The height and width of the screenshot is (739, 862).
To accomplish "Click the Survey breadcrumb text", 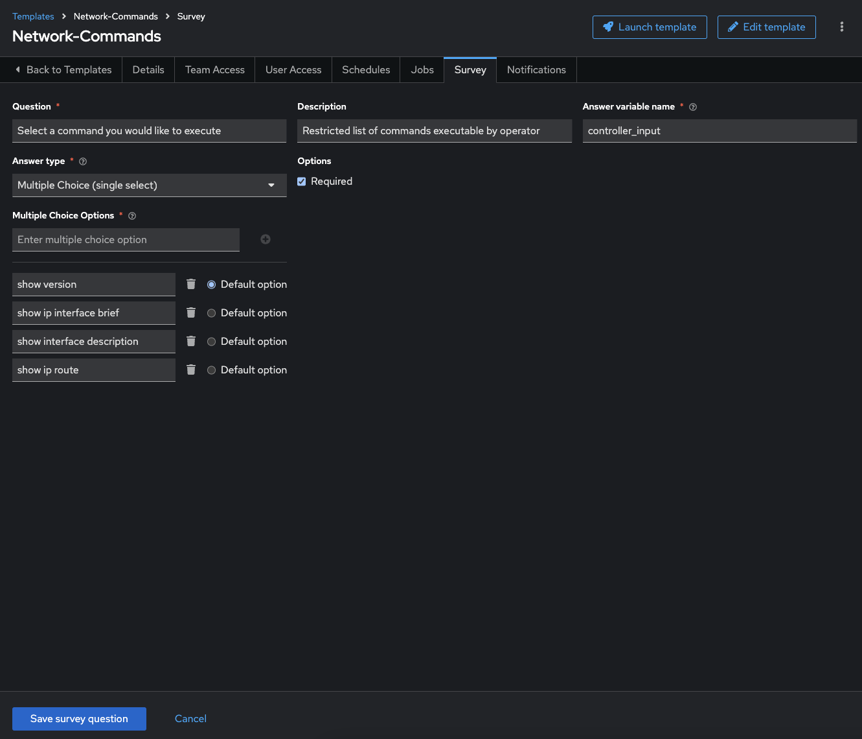I will pos(191,16).
